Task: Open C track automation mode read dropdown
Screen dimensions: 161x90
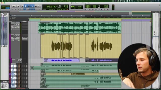Action: click(17, 39)
